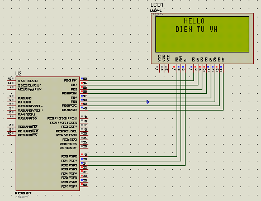Click the blue state square at pin 21
The image size is (261, 201).
point(82,163)
